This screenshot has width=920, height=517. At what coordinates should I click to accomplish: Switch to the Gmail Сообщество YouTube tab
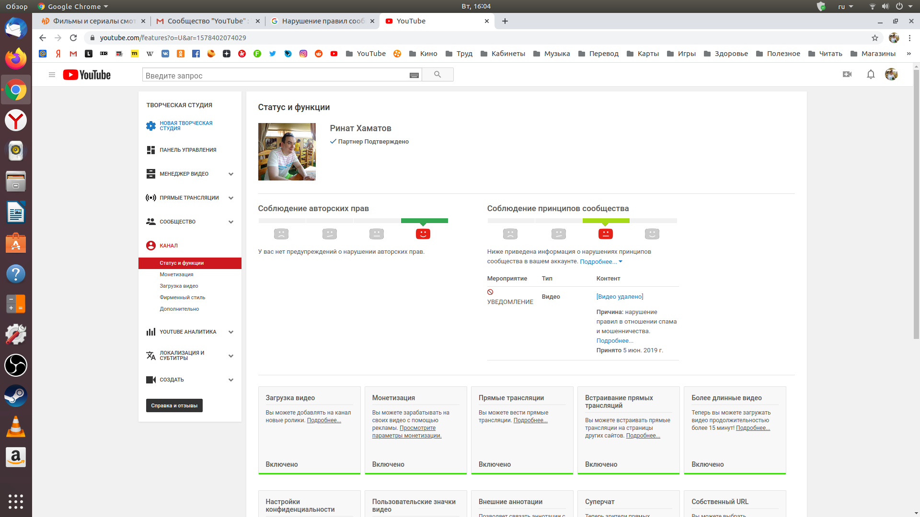(x=206, y=21)
